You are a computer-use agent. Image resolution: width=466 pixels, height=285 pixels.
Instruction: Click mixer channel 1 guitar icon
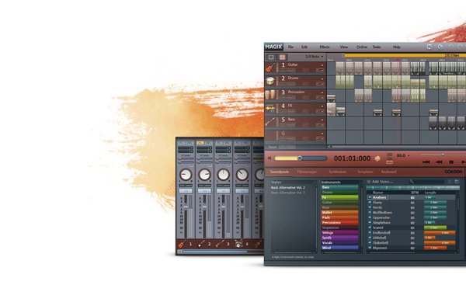182,244
